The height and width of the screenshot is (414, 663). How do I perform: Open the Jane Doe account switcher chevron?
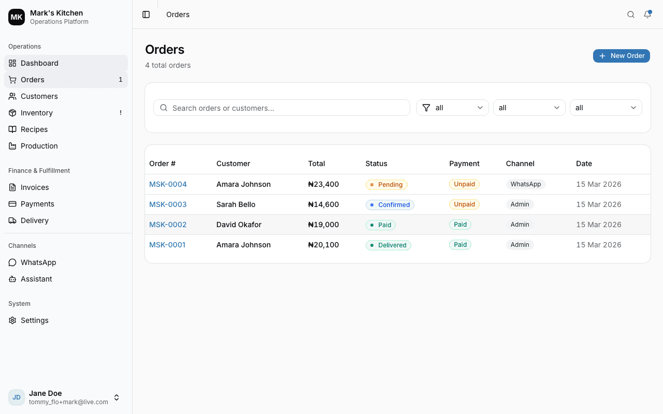(117, 397)
